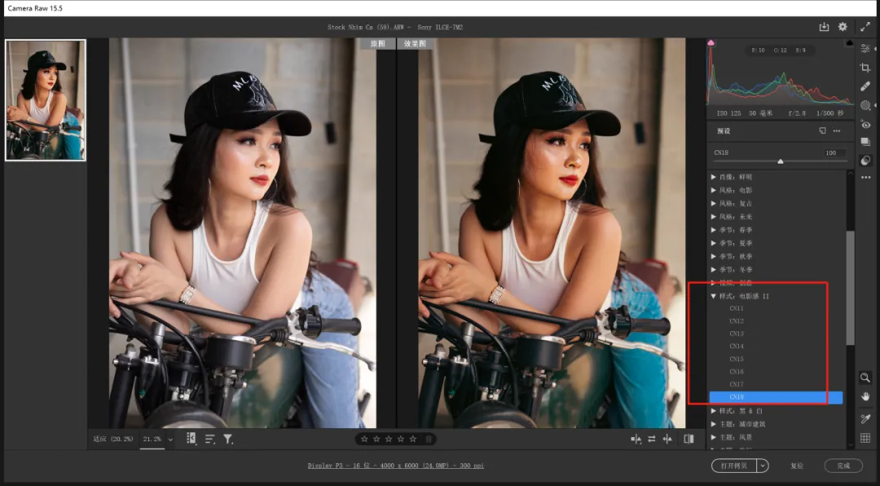Select the Crop tool in right toolbar
880x486 pixels.
[865, 68]
